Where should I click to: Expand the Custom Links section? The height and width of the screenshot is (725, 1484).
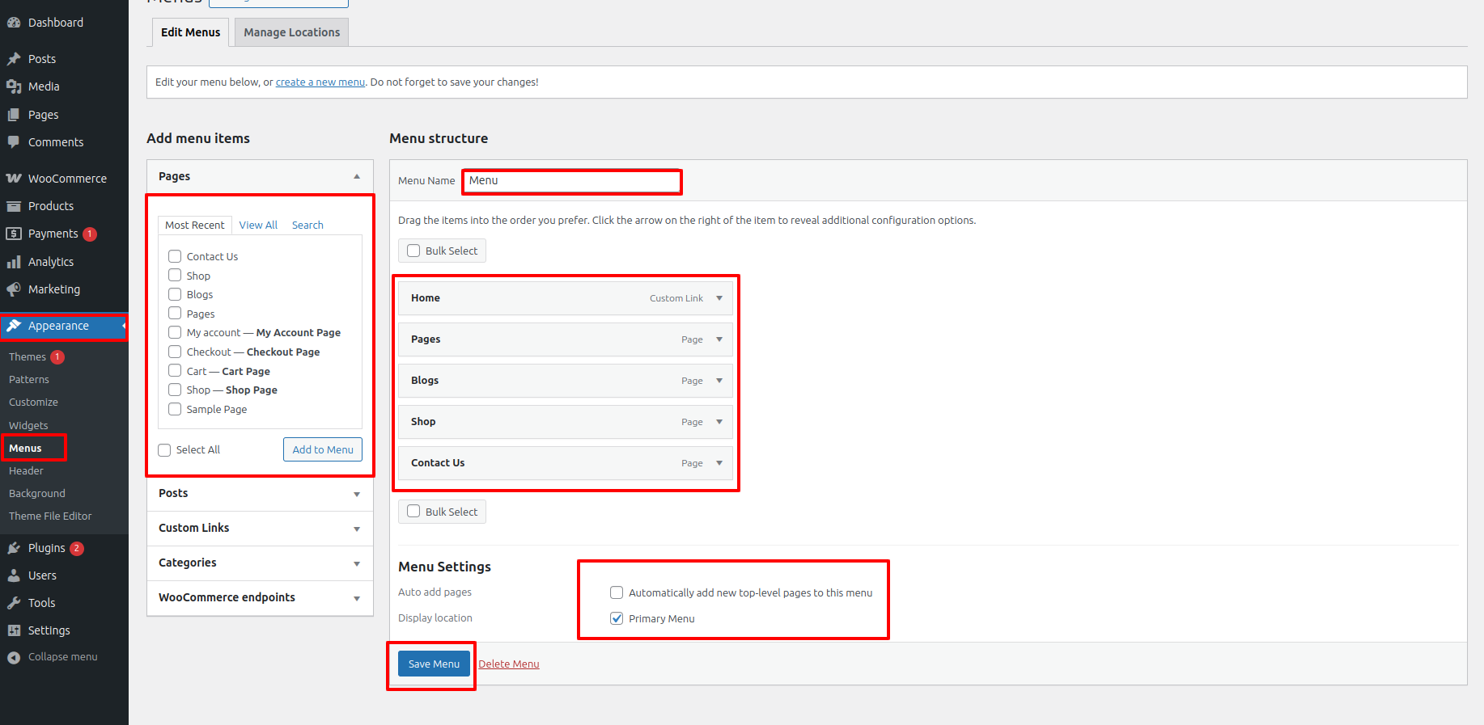coord(356,529)
